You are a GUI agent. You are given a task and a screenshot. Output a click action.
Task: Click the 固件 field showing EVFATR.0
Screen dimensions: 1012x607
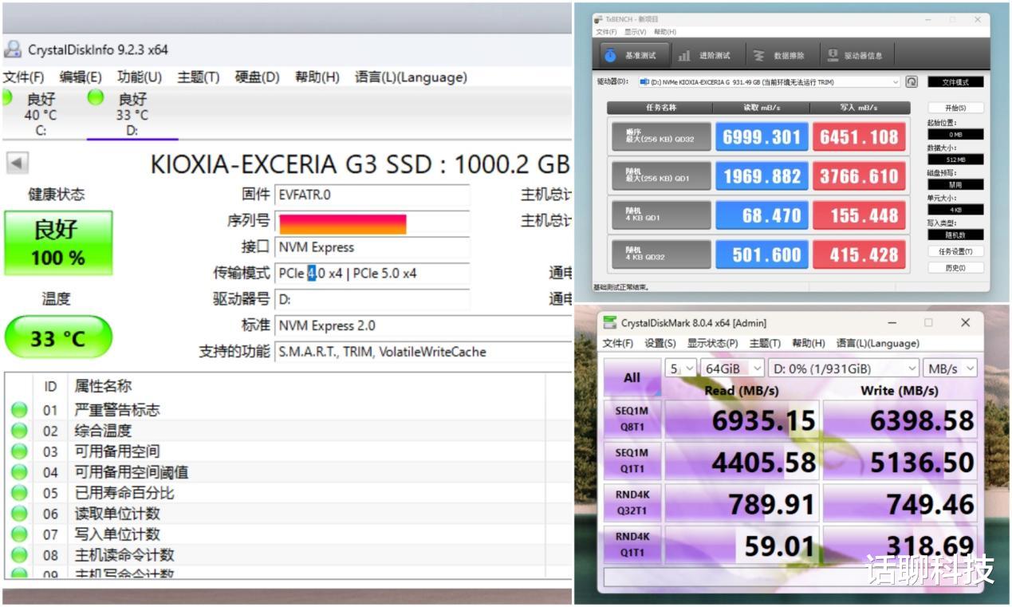coord(372,195)
